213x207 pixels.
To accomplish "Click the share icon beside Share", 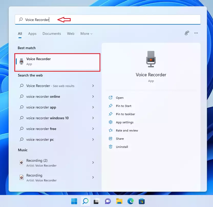I will click(x=111, y=138).
